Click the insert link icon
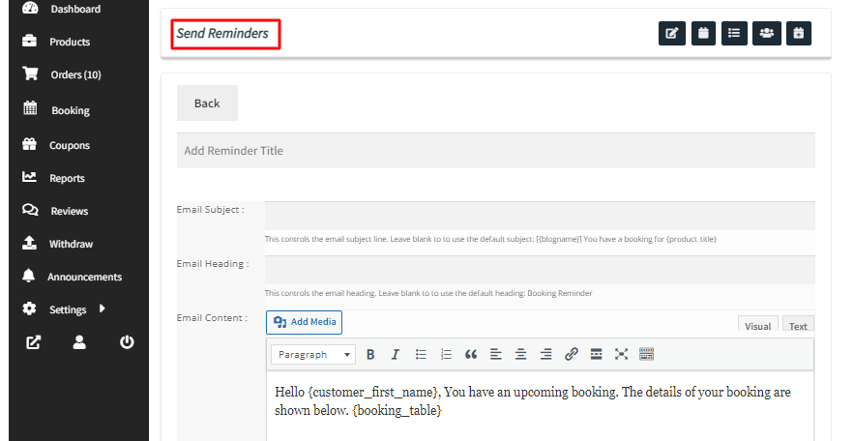 click(x=571, y=354)
